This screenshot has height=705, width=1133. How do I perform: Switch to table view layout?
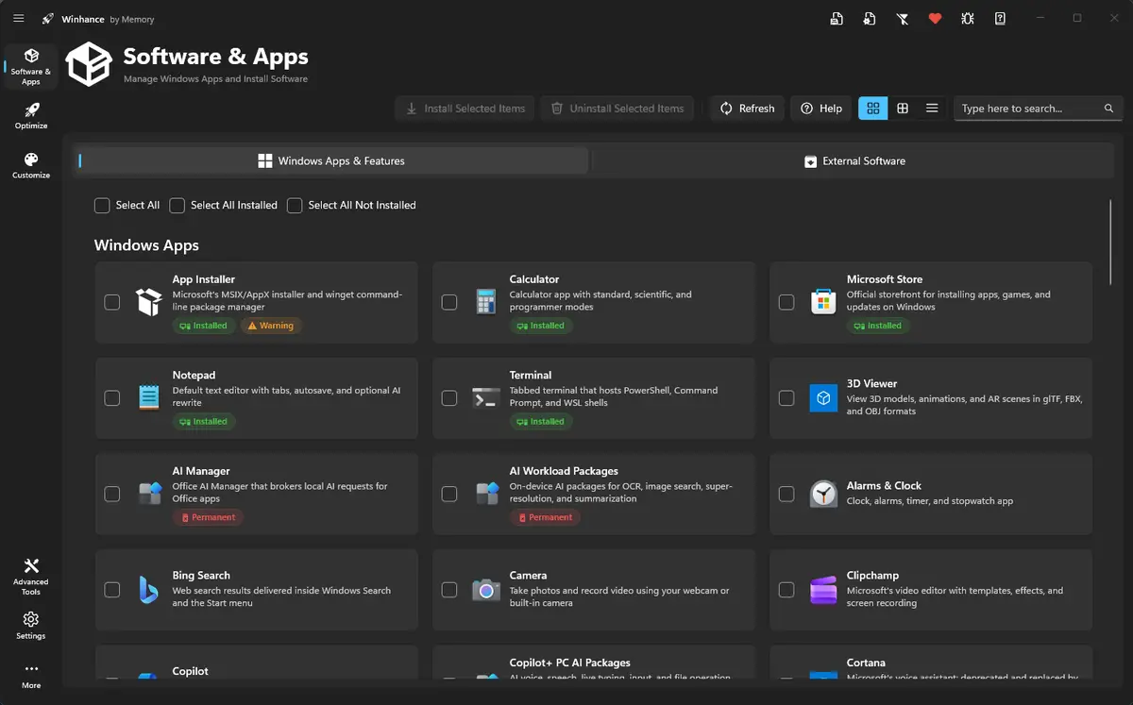(x=903, y=109)
